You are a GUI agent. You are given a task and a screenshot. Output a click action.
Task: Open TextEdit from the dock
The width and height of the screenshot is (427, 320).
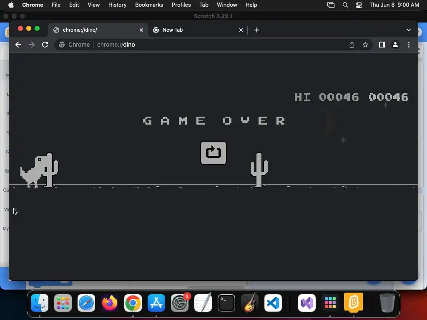point(203,303)
